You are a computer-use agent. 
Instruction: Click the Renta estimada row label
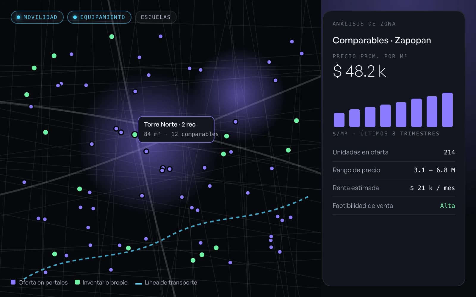356,188
